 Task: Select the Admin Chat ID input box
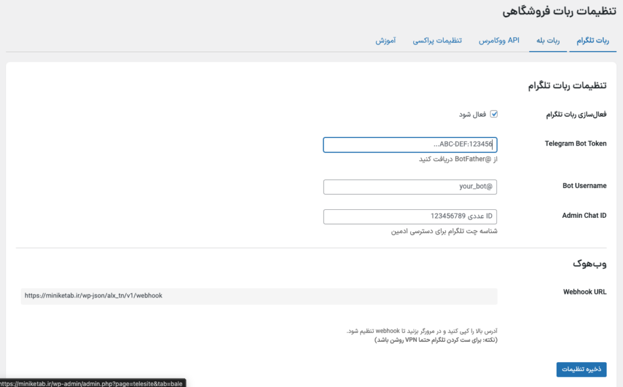[x=410, y=217]
